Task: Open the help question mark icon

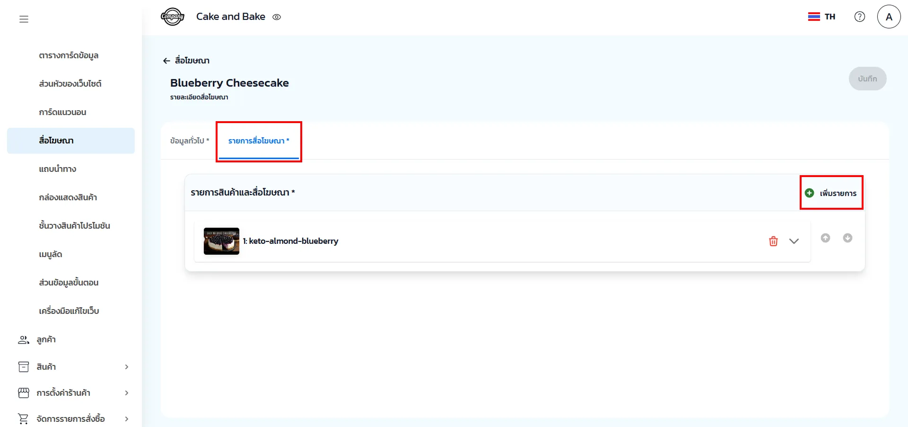Action: pos(859,17)
